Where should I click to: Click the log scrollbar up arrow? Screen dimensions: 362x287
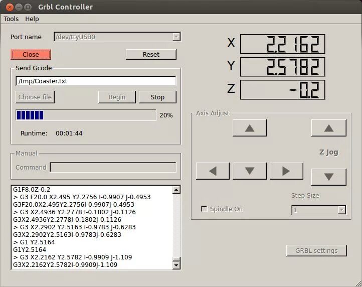(176, 190)
